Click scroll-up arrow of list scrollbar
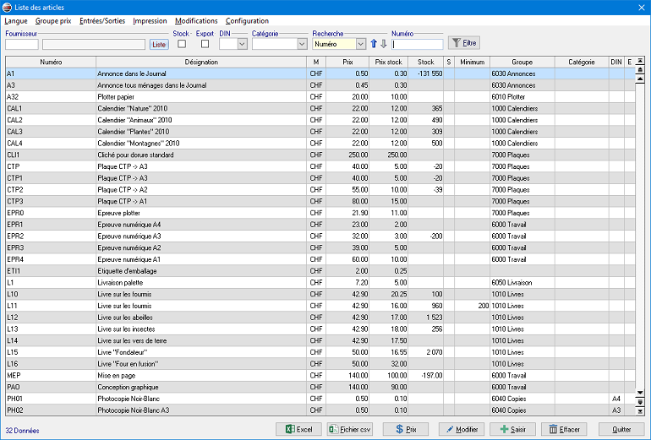The width and height of the screenshot is (651, 440). coord(640,79)
